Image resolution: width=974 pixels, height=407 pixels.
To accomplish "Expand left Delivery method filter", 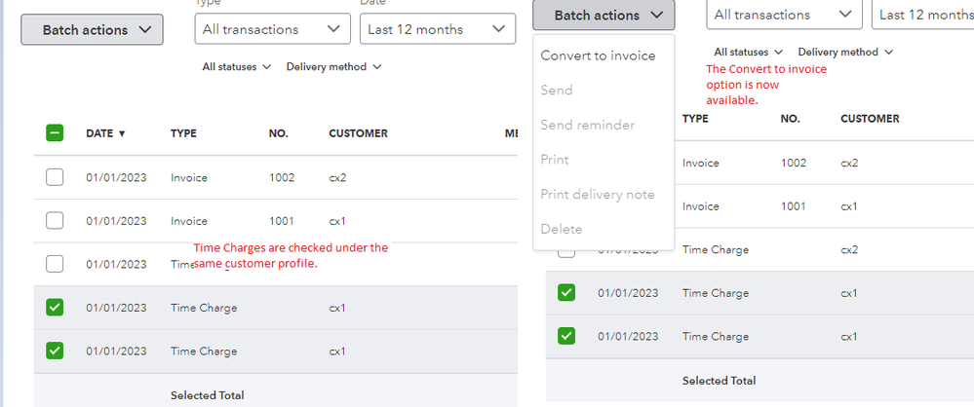I will click(333, 67).
